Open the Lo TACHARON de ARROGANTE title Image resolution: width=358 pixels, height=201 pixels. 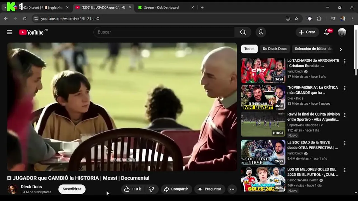(x=313, y=63)
